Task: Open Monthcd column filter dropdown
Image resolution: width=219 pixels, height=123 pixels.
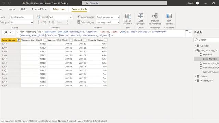Action: coord(85,40)
